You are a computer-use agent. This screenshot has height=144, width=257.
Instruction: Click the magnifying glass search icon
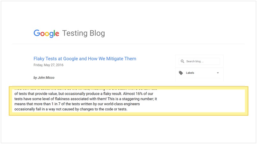(x=182, y=61)
